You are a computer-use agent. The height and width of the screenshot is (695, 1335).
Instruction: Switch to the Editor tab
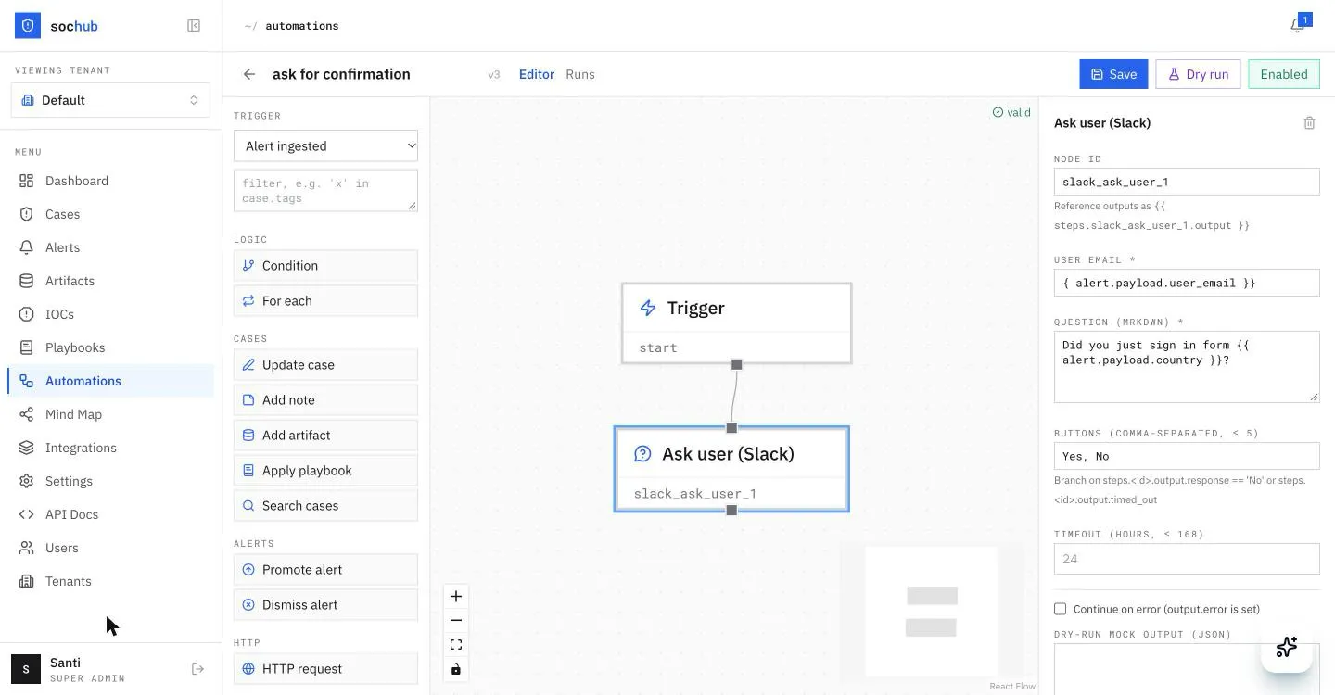point(537,74)
